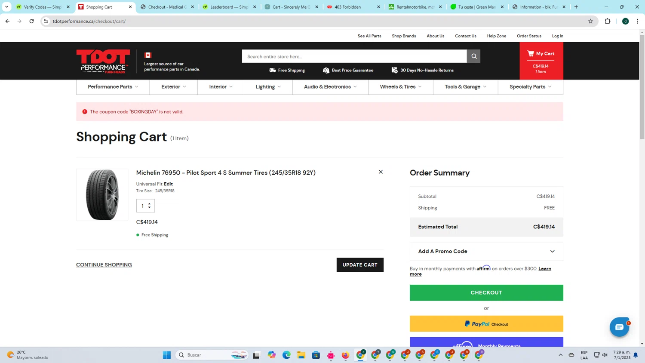Open Help Zone link
Viewport: 645px width, 363px height.
(496, 36)
